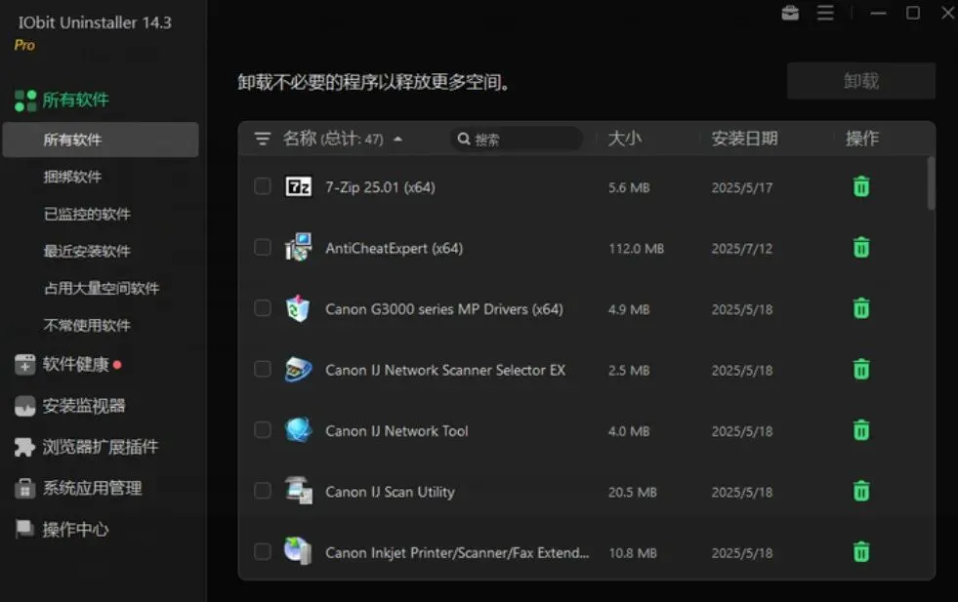Click the green 所有软件 section icon
This screenshot has width=958, height=602.
point(25,100)
